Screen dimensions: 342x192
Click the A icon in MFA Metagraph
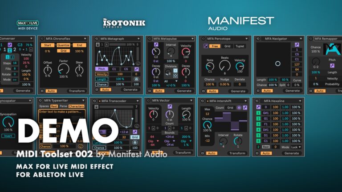click(106, 44)
